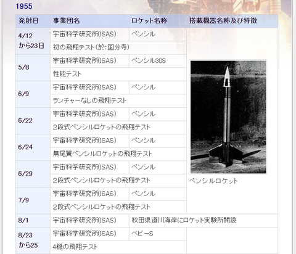Select the 8/1 date cell
The height and width of the screenshot is (254, 296).
33,221
